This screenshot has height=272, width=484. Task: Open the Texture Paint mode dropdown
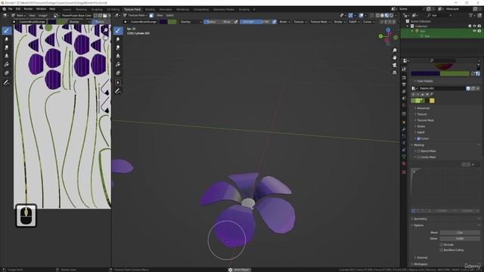click(135, 15)
